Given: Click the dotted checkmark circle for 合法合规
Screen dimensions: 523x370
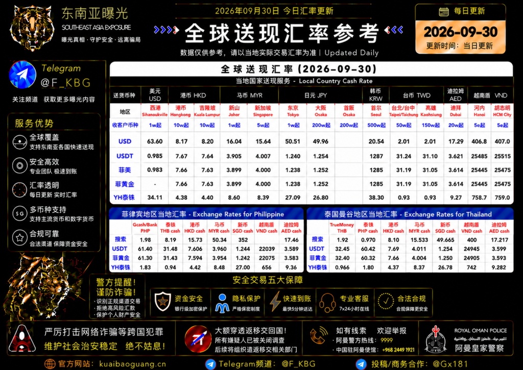Looking at the screenshot, I should (386, 301).
